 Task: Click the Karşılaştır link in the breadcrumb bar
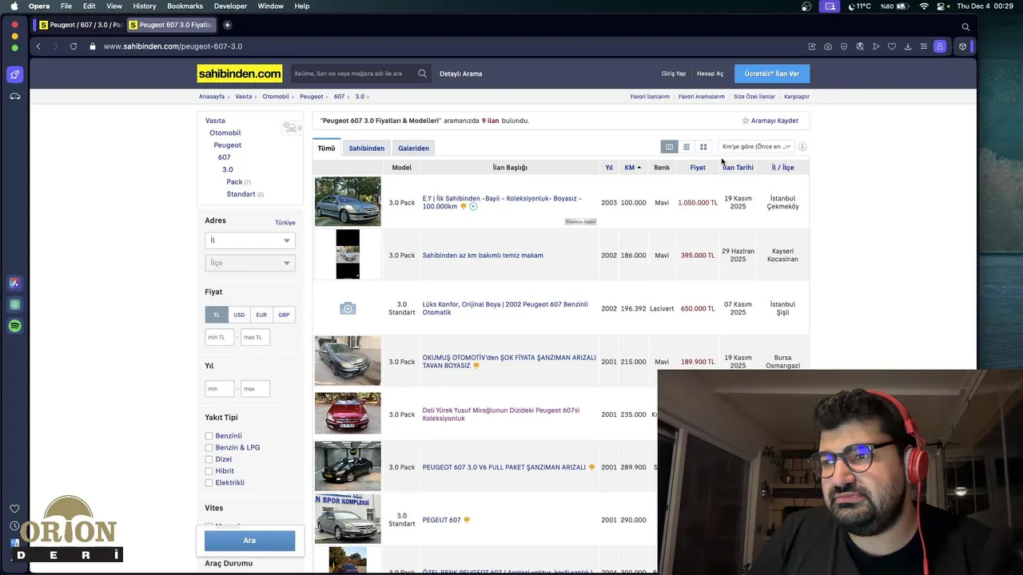797,97
